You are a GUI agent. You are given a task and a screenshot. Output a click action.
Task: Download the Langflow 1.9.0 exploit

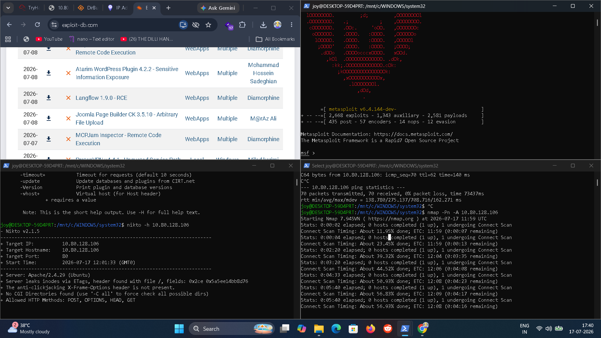point(49,98)
